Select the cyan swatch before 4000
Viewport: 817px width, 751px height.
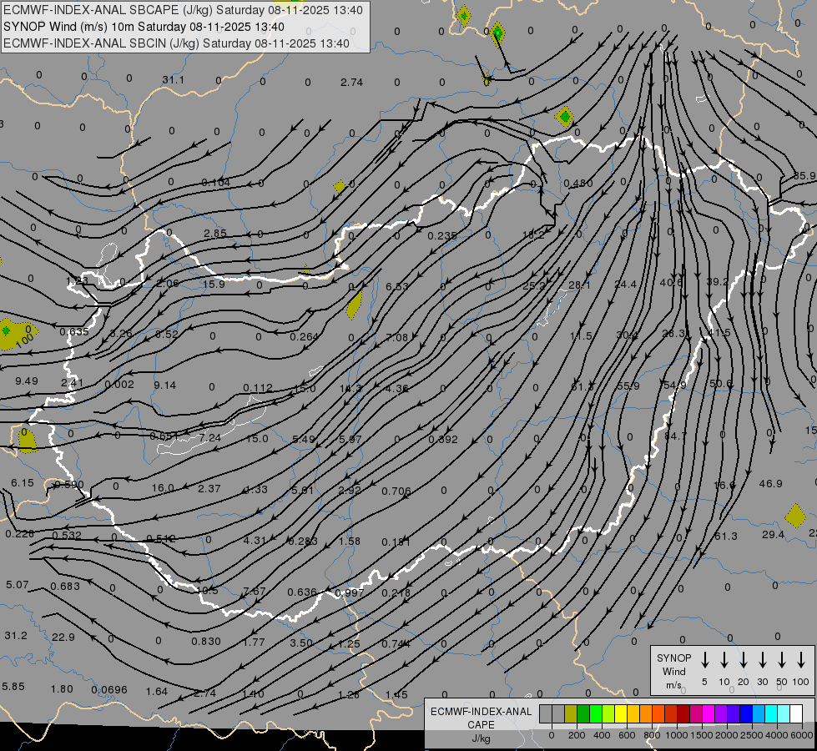[770, 714]
